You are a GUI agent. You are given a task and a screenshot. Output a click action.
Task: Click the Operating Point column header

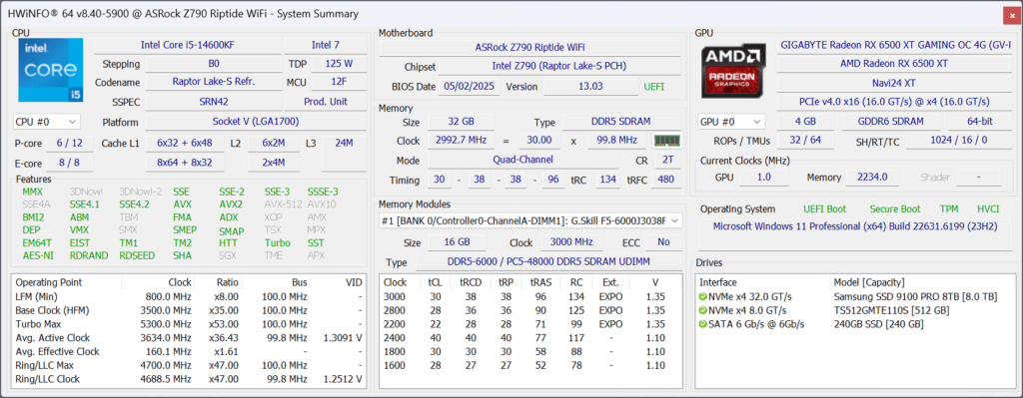67,282
